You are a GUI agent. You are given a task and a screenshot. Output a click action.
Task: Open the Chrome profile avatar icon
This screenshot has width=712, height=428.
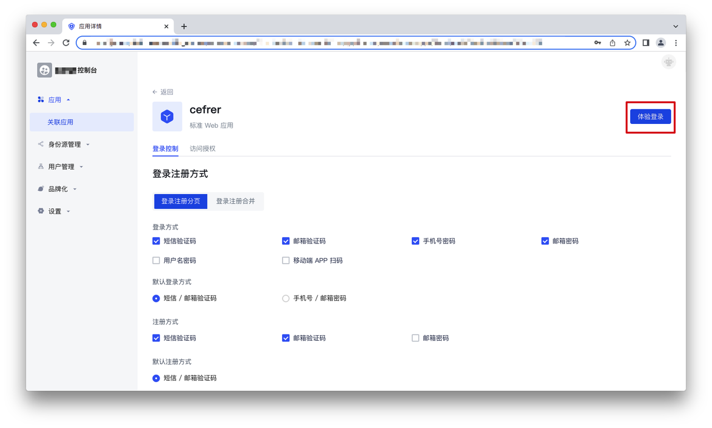pyautogui.click(x=661, y=43)
